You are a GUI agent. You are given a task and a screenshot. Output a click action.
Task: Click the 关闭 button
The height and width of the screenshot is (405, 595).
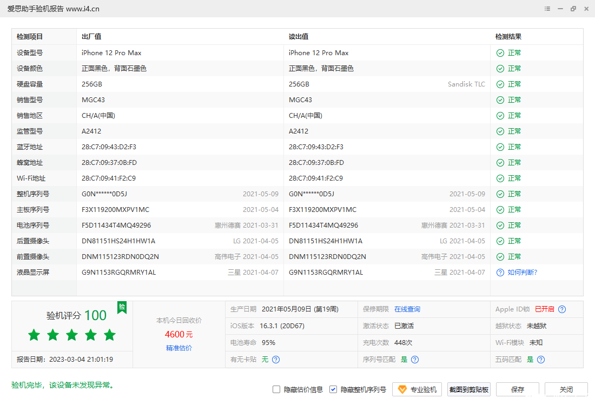566,389
